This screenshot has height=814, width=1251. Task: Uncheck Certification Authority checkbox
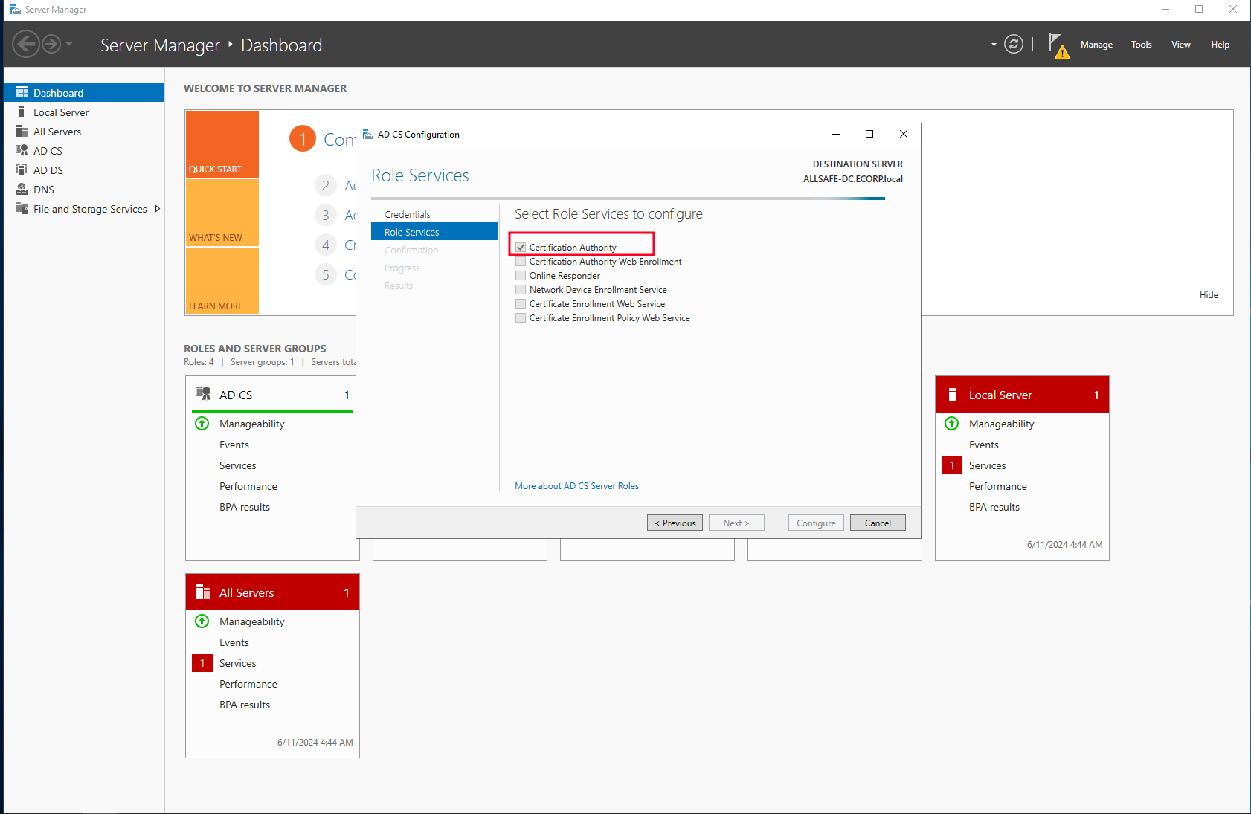[x=521, y=247]
